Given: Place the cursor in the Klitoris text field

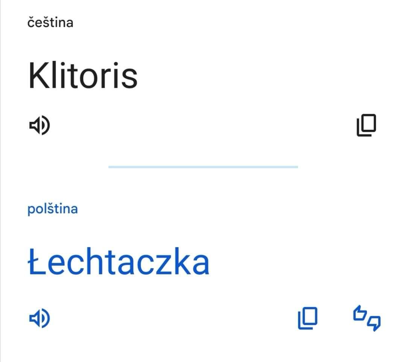Looking at the screenshot, I should pos(83,75).
